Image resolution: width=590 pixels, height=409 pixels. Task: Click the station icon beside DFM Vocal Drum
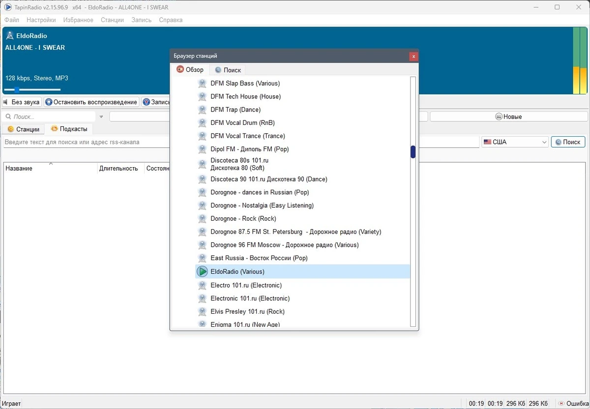click(x=202, y=123)
